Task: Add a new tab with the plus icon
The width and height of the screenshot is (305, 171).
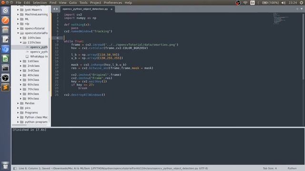Action: pos(297,9)
